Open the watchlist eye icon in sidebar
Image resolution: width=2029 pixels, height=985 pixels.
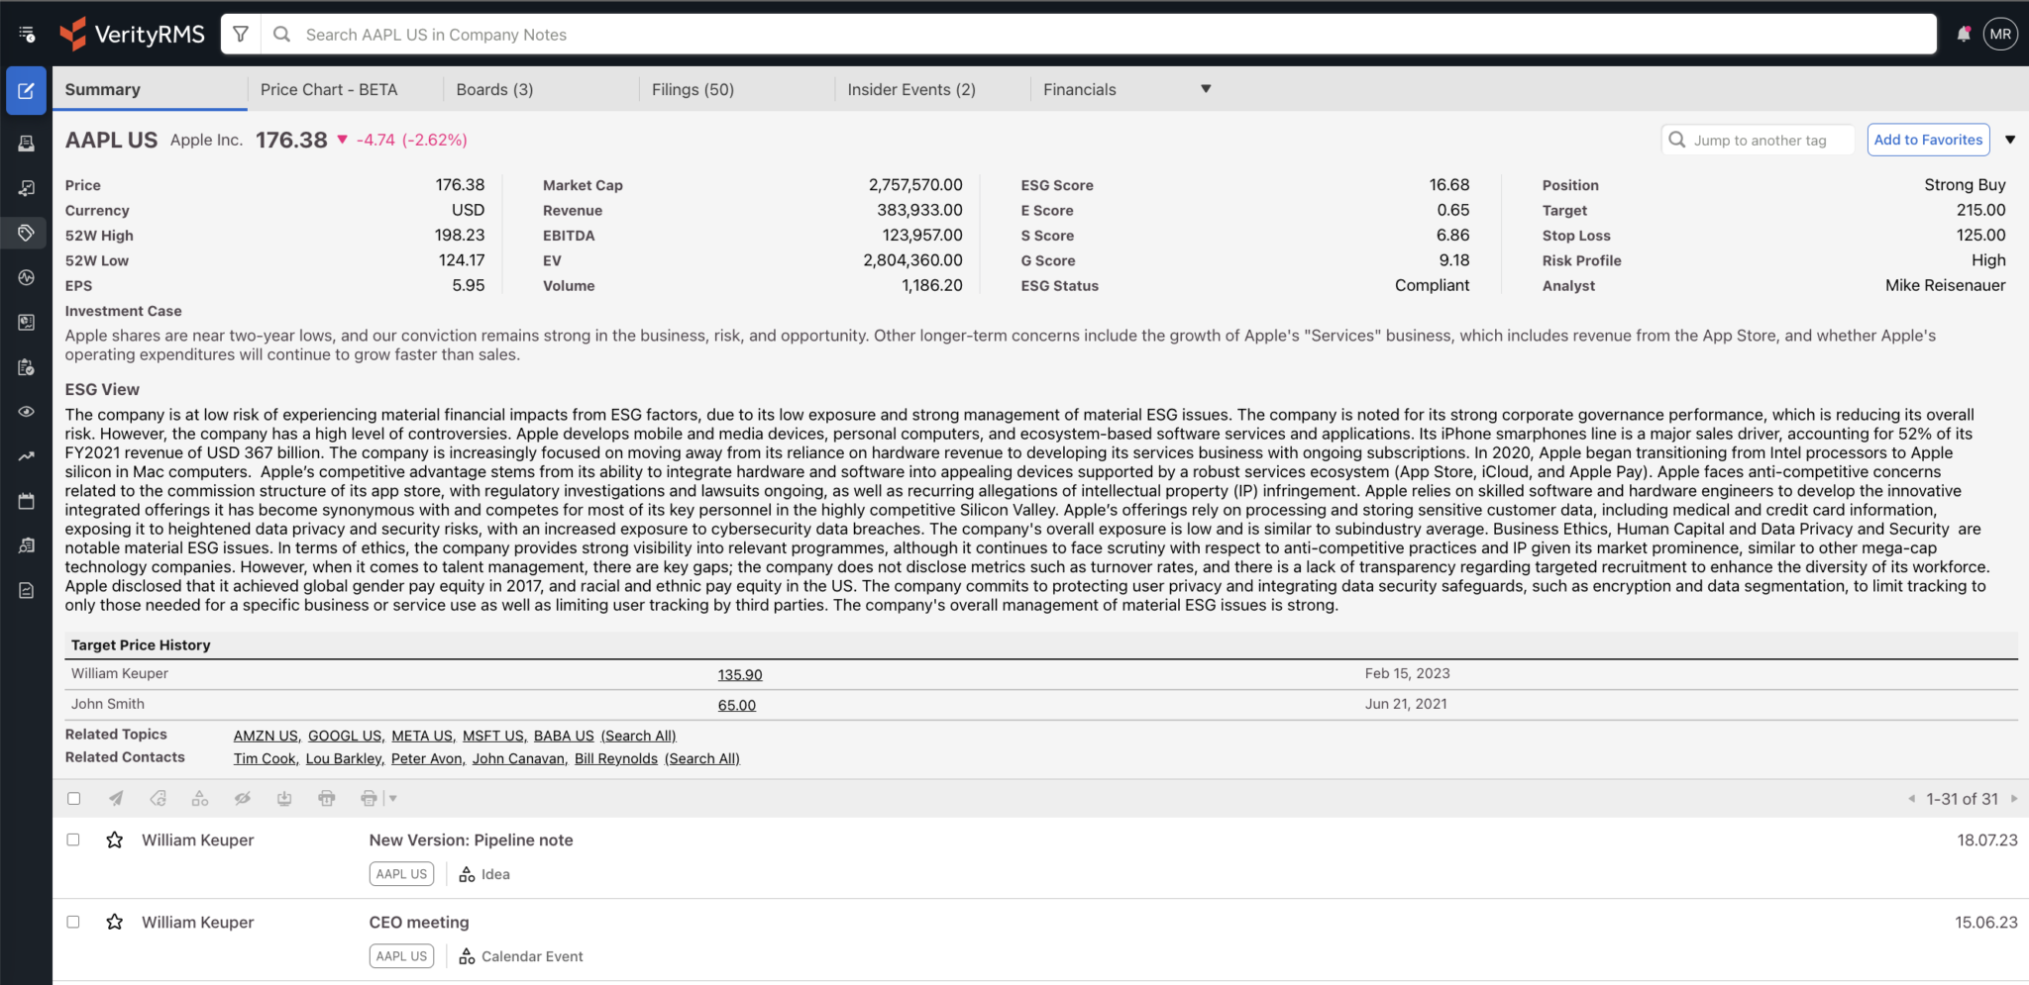tap(26, 412)
